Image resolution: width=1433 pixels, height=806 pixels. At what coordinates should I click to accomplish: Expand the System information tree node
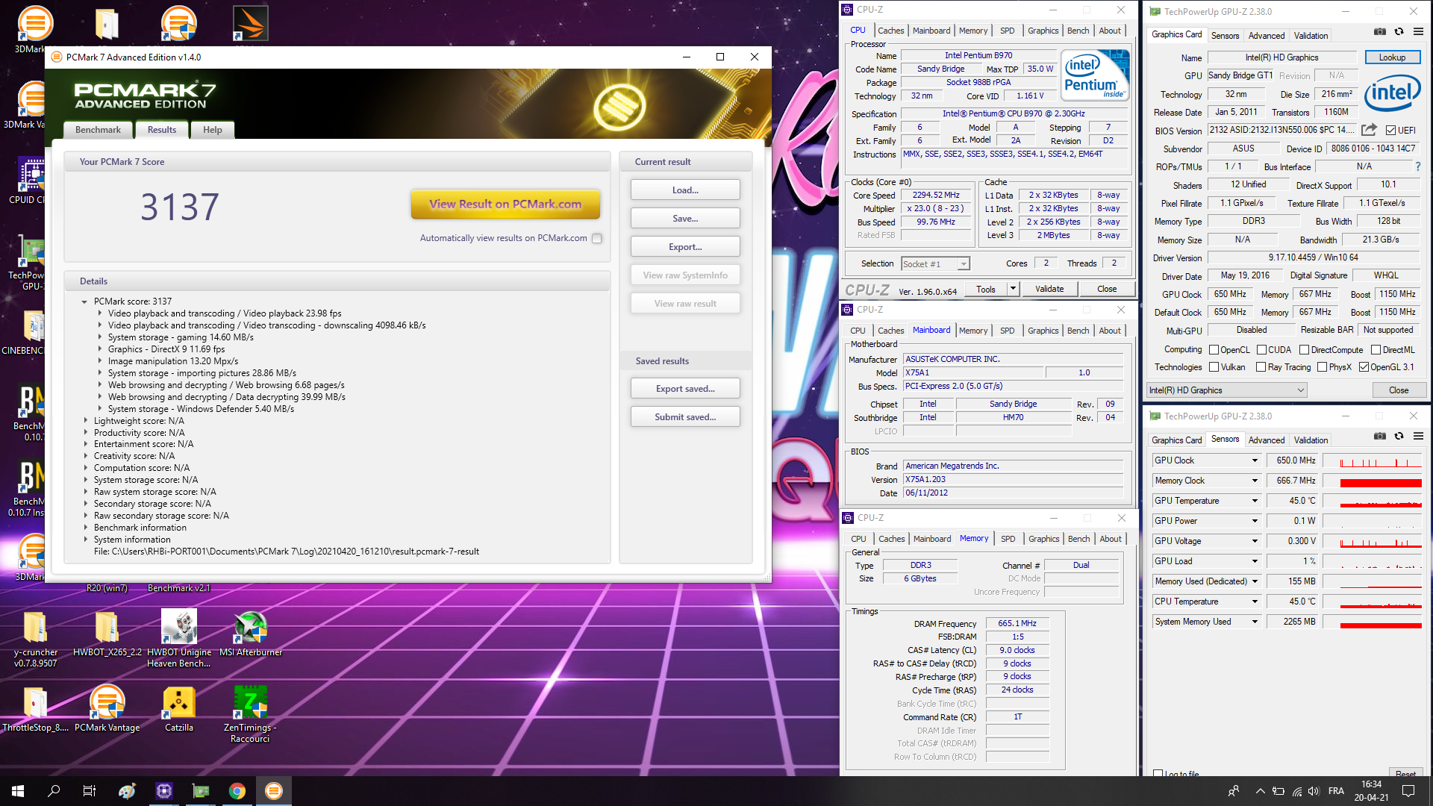coord(85,540)
